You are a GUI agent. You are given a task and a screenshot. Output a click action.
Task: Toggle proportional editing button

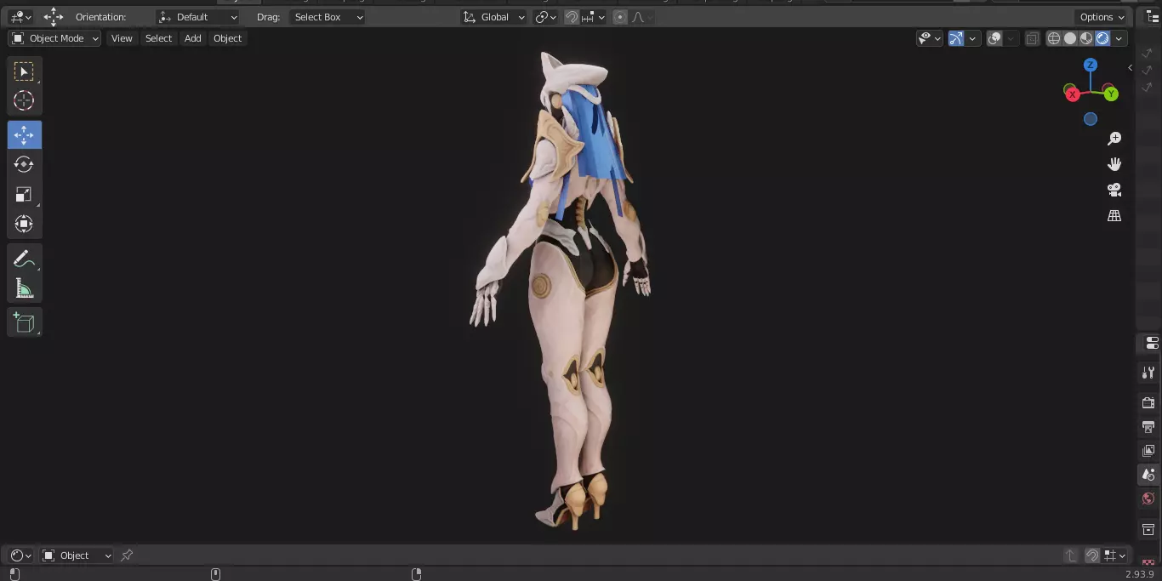(620, 17)
